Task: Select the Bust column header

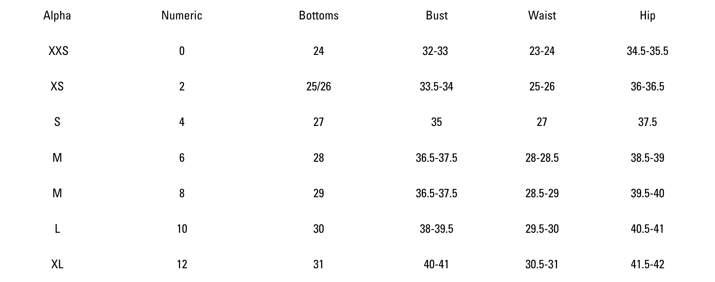Action: click(437, 16)
